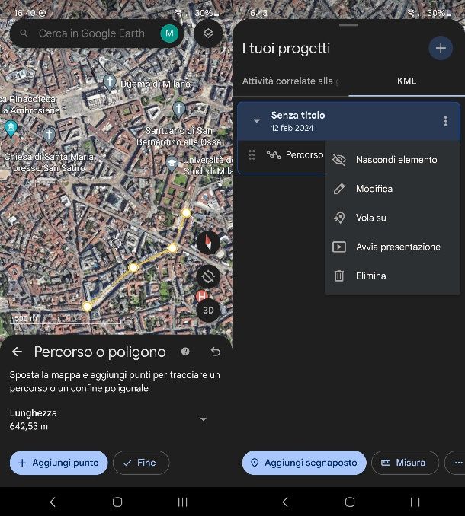This screenshot has width=465, height=516.
Task: Focus the Cerca in Google Earth field
Action: tap(96, 33)
